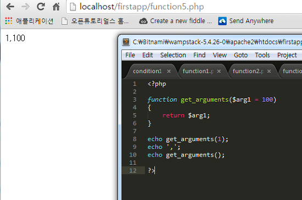Open the Project menu
This screenshot has height=200, width=302.
pyautogui.click(x=287, y=55)
